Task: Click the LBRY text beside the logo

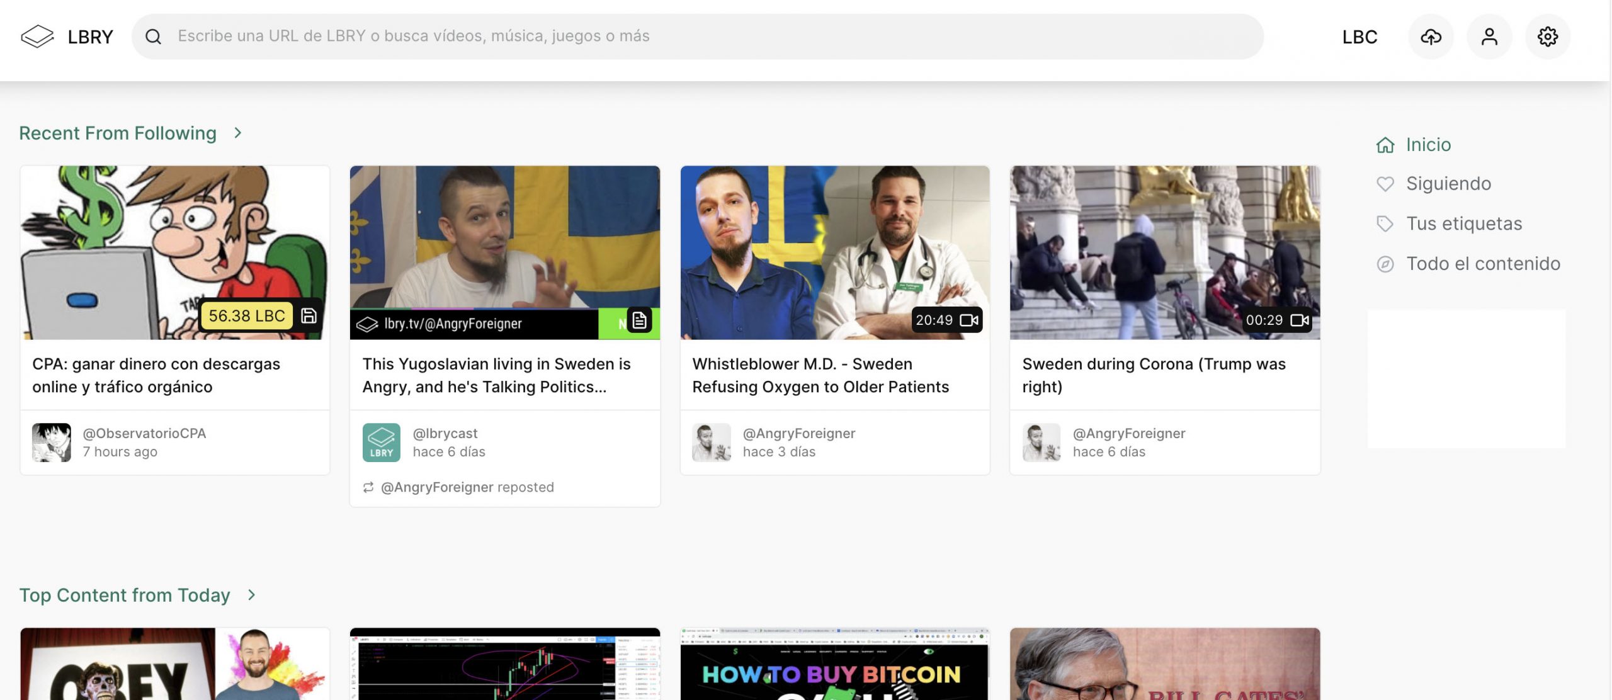Action: coord(90,37)
